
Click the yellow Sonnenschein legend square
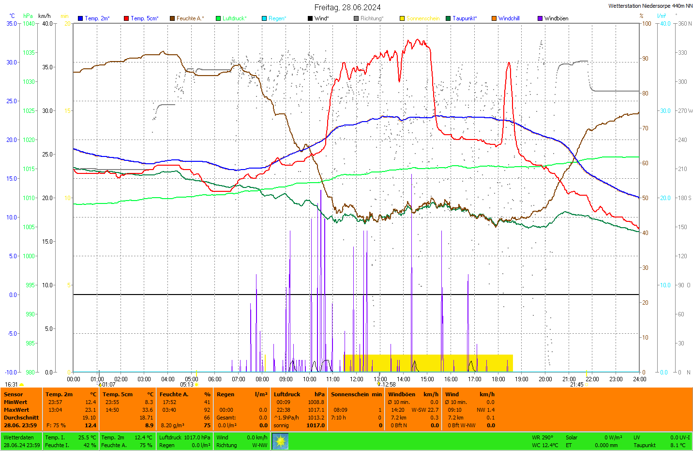point(402,18)
